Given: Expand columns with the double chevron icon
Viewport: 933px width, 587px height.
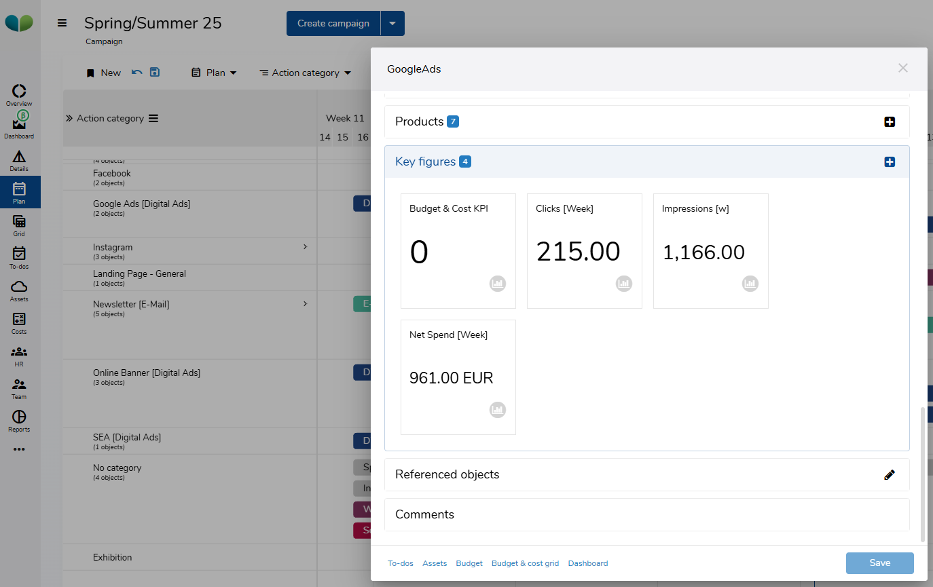Looking at the screenshot, I should [x=69, y=119].
